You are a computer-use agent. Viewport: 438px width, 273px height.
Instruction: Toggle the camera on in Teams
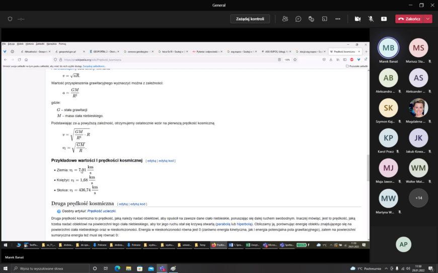coord(357,19)
